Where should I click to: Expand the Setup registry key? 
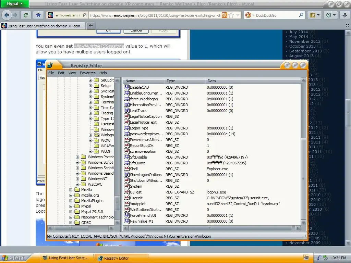[x=90, y=86]
